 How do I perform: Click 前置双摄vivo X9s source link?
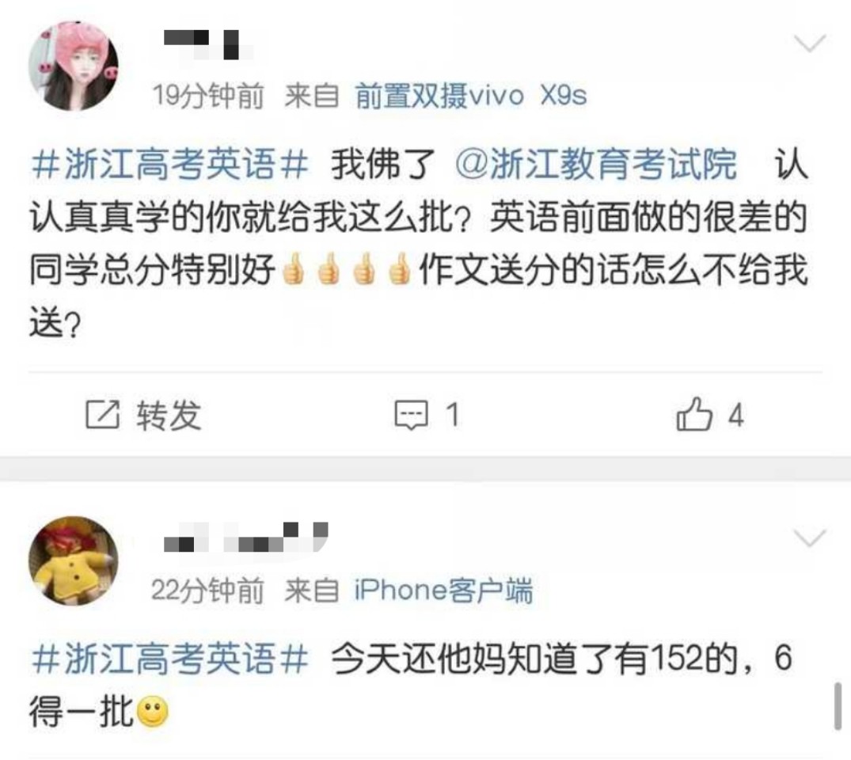tap(471, 96)
